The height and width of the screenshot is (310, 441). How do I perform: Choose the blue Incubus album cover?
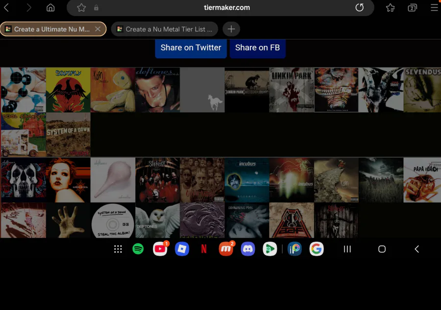tap(247, 180)
